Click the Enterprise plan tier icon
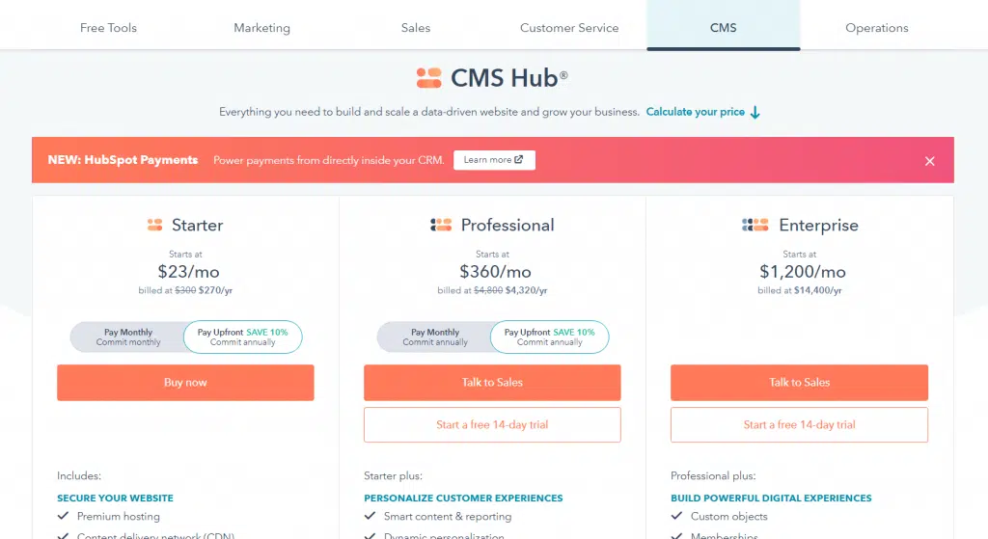The height and width of the screenshot is (539, 988). (755, 225)
